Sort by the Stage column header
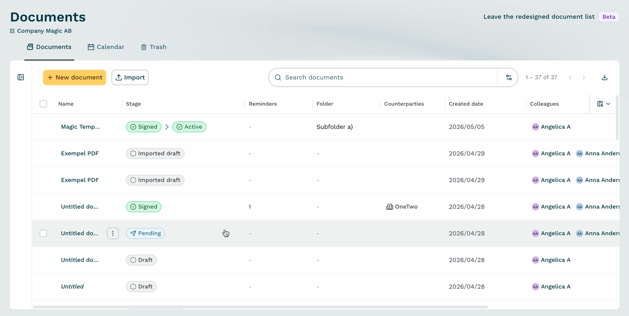This screenshot has width=629, height=316. 133,104
